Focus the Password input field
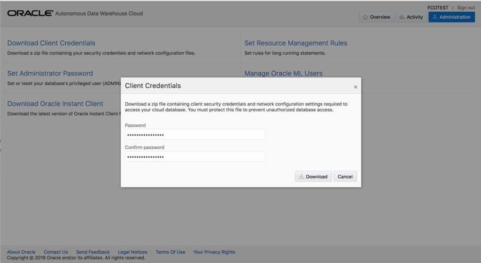This screenshot has height=263, width=481. pos(195,135)
